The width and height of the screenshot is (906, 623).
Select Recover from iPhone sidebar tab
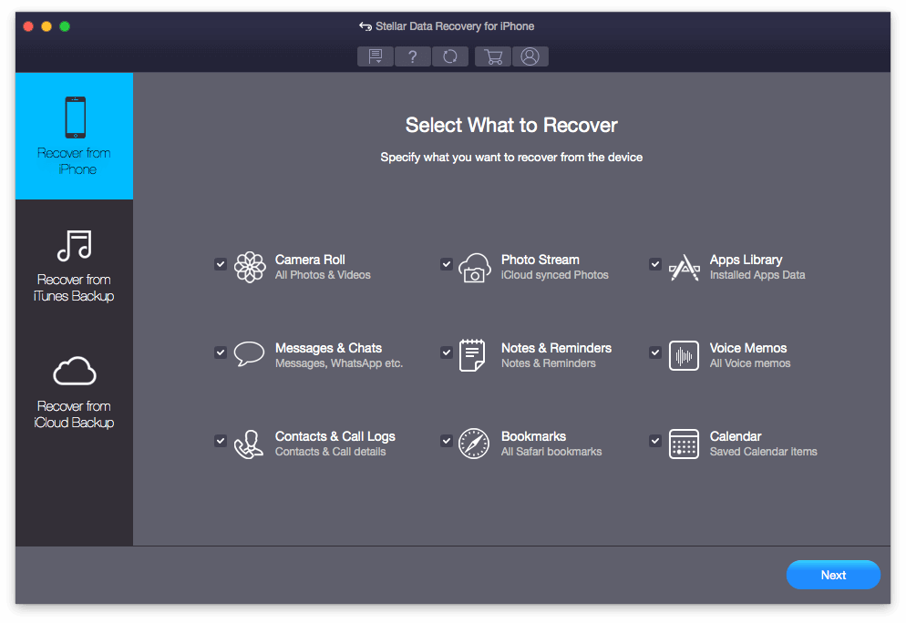pyautogui.click(x=74, y=137)
